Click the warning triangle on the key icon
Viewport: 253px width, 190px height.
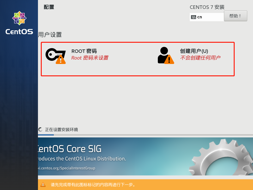click(61, 59)
